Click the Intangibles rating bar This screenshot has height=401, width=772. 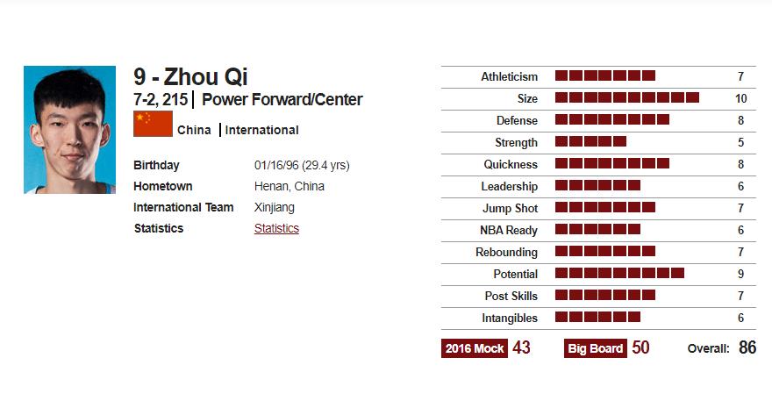(598, 317)
